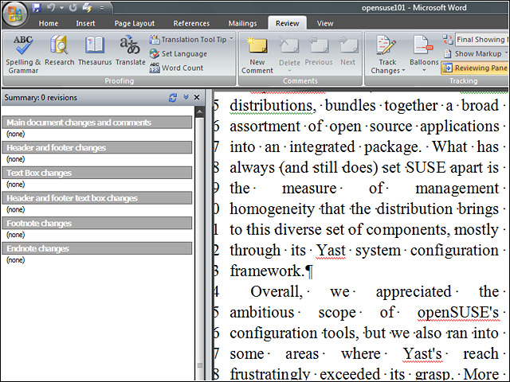This screenshot has width=510, height=382.
Task: Undo the last action from the quick-access toolbar
Action: click(51, 7)
